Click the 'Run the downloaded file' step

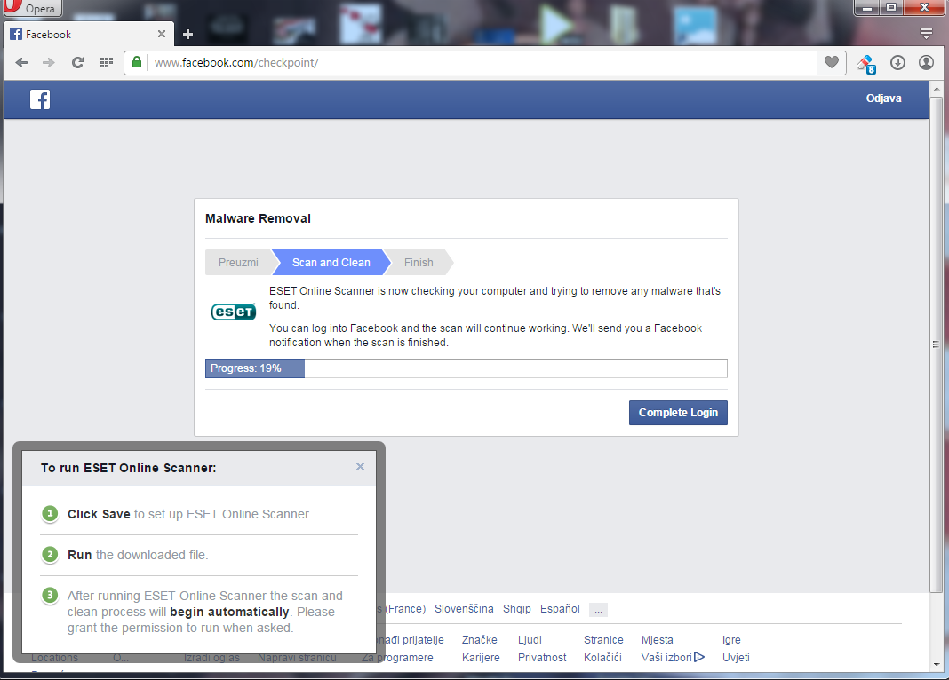tap(138, 555)
